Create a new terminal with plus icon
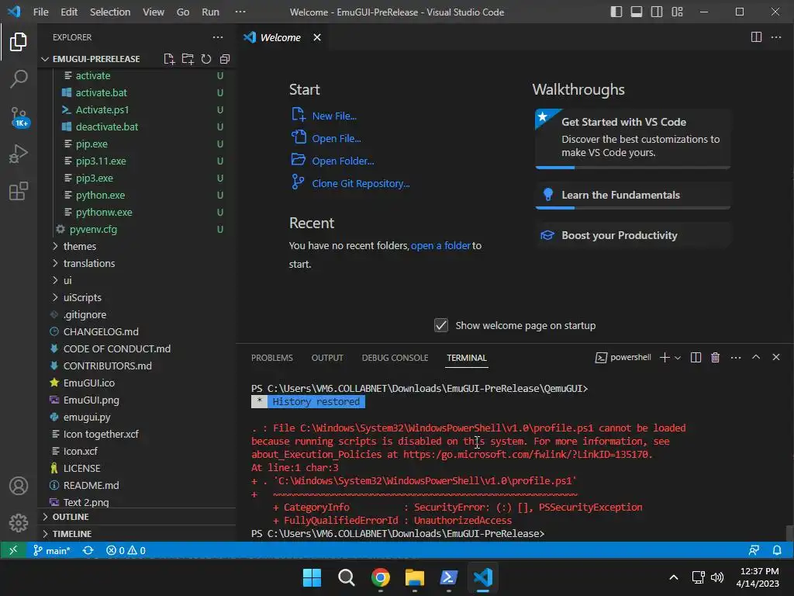This screenshot has height=596, width=794. click(x=665, y=357)
